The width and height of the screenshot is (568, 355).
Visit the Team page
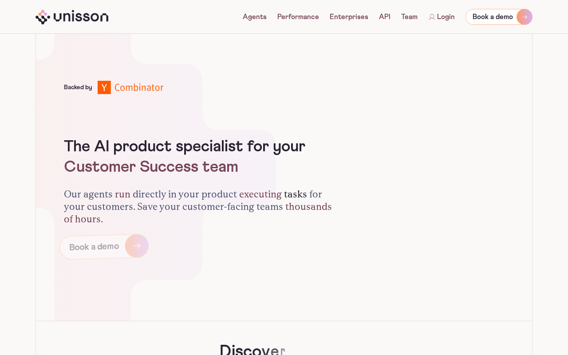point(409,17)
